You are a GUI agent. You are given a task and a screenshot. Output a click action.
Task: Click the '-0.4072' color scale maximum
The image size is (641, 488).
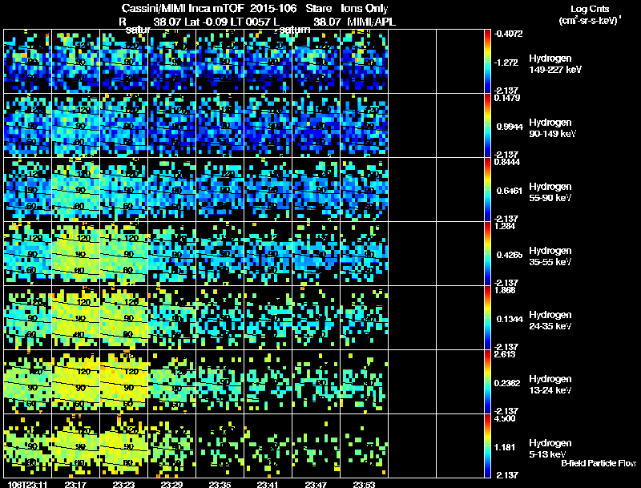tap(508, 34)
